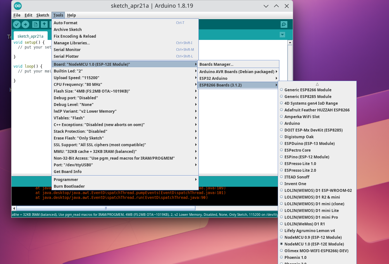389x264 pixels.
Task: Choose LOLIN(WEMOS) D1 R2 & mini board
Action: pyautogui.click(x=317, y=197)
